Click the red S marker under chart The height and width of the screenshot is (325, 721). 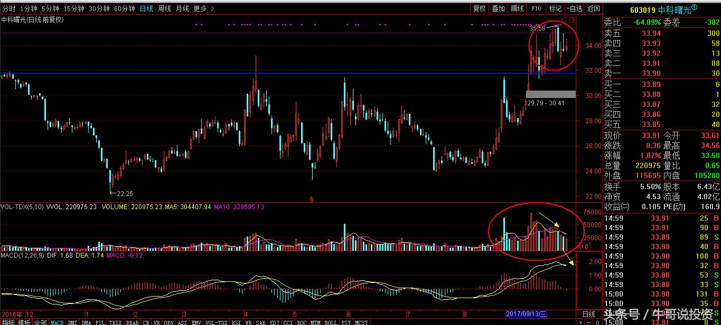pos(312,199)
